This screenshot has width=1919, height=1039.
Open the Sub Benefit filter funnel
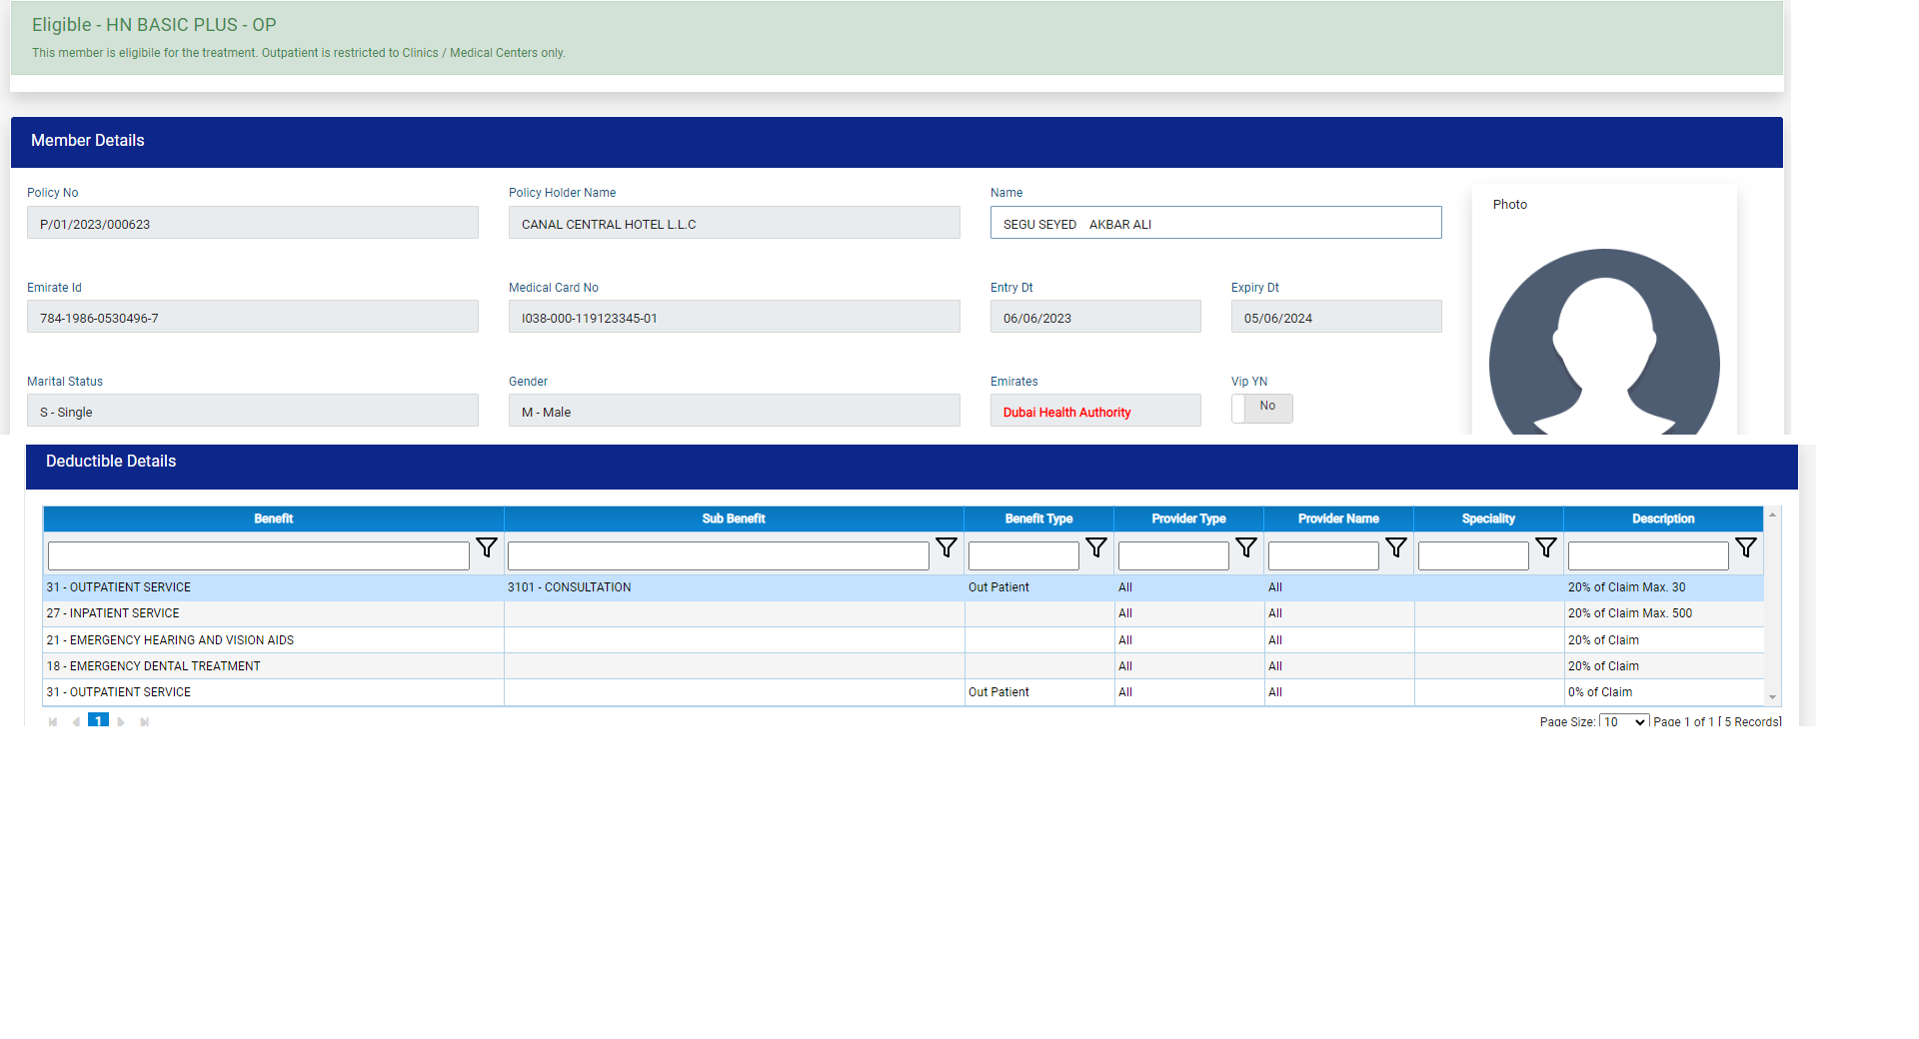947,547
